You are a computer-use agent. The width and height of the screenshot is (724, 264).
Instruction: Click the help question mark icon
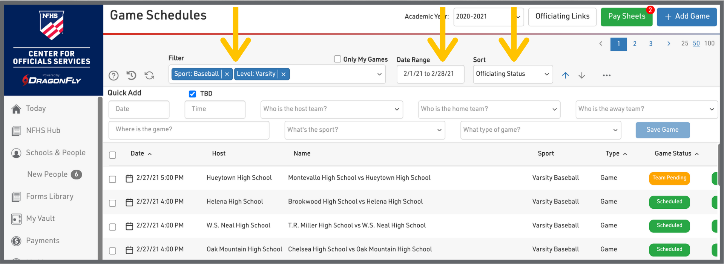[x=114, y=76]
